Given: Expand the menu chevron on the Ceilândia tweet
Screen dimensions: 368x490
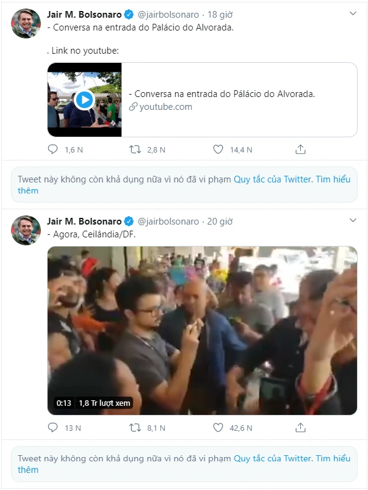Looking at the screenshot, I should [x=353, y=220].
